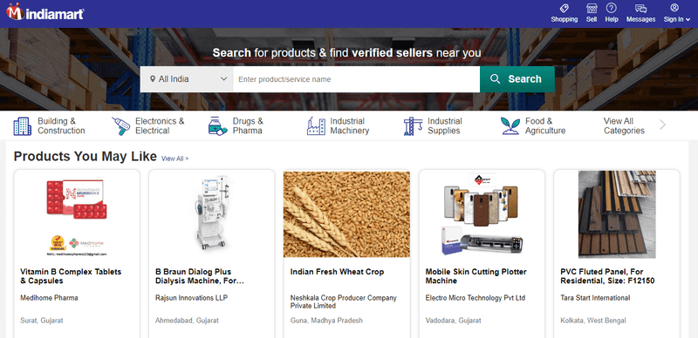Click PVC Fluted Panel product title
698x338 pixels.
pos(607,276)
